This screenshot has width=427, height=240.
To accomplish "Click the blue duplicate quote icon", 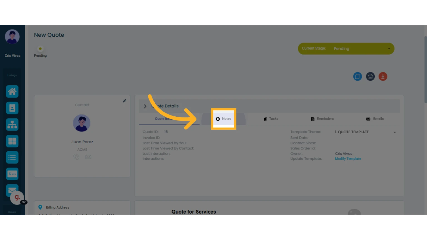I will point(358,76).
